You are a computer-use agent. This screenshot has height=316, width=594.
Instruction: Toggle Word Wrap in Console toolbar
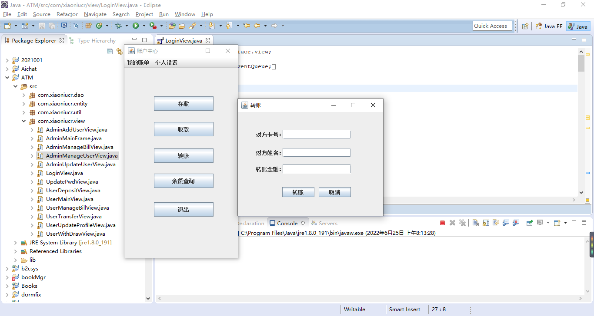(496, 223)
